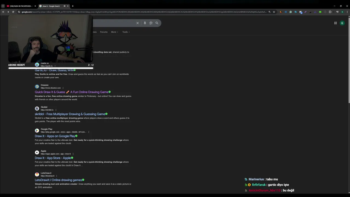Open Draw it - Apps on Google Play
The width and height of the screenshot is (350, 197).
coord(55,136)
